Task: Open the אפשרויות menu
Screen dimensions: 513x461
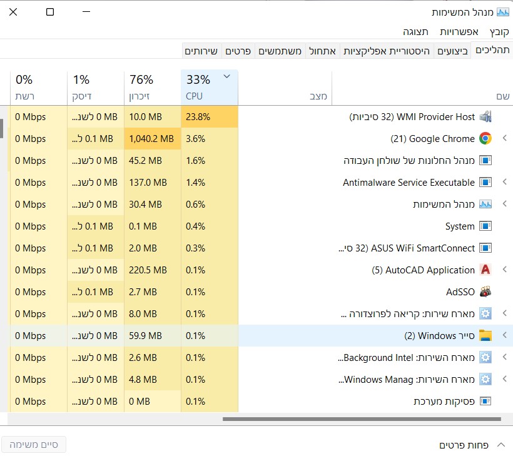Action: (x=459, y=32)
